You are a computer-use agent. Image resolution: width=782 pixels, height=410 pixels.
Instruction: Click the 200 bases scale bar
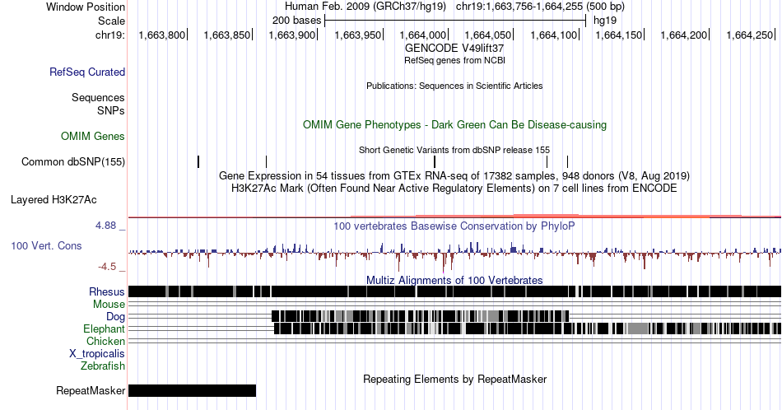tap(455, 21)
